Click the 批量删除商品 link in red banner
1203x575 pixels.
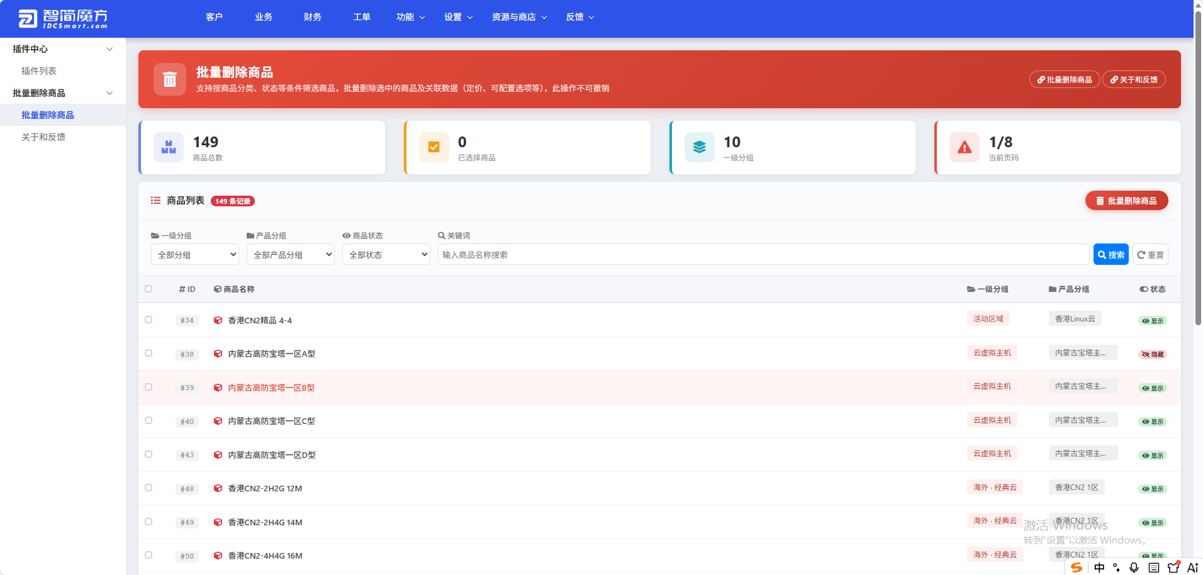click(x=1065, y=80)
